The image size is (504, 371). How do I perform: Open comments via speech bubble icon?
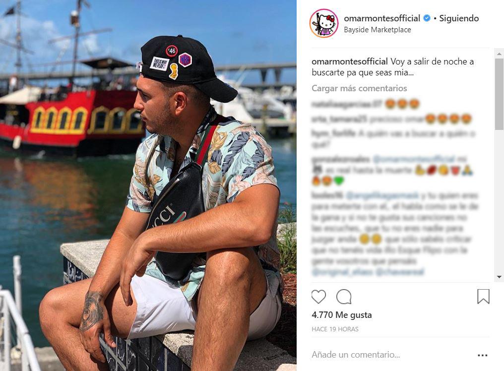344,297
